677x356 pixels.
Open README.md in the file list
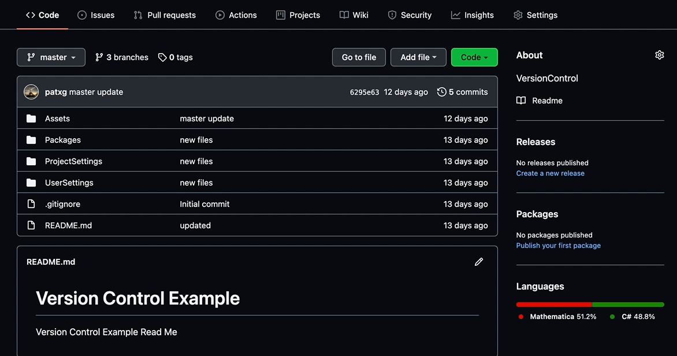pos(68,225)
